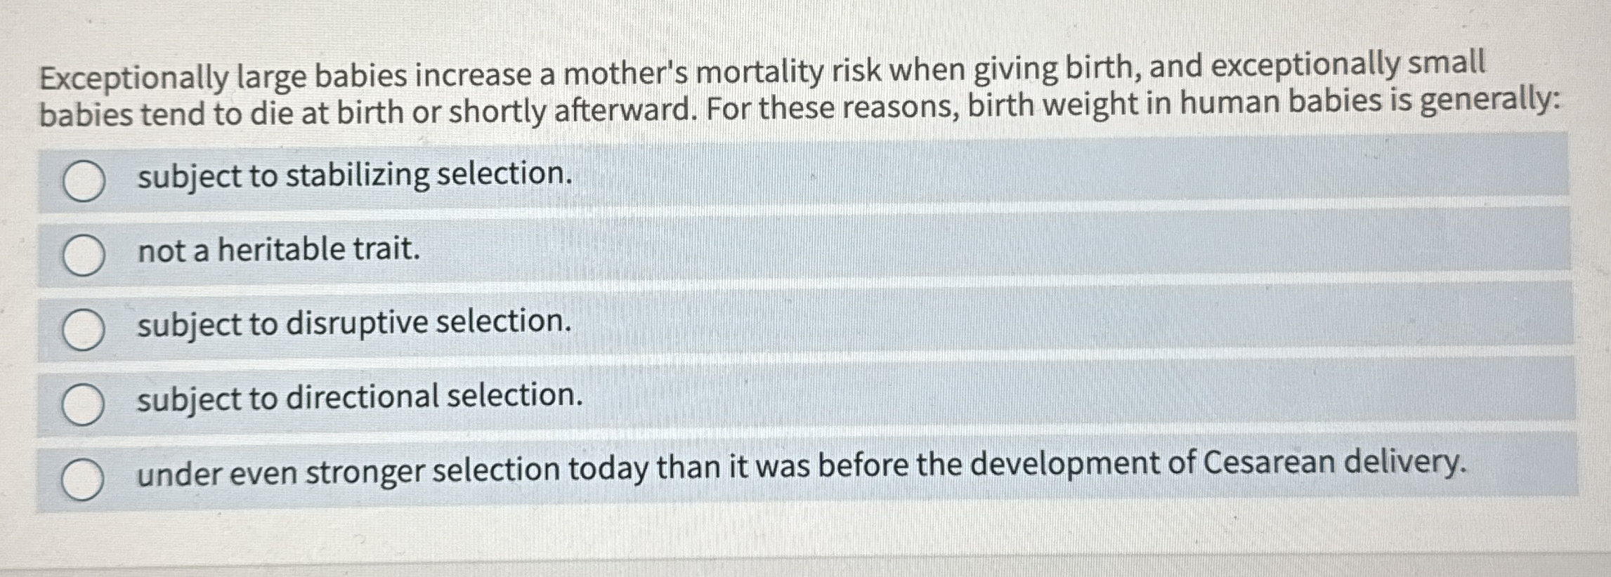Click the question's first line starting 'Exceptionally large babies'

point(762,72)
